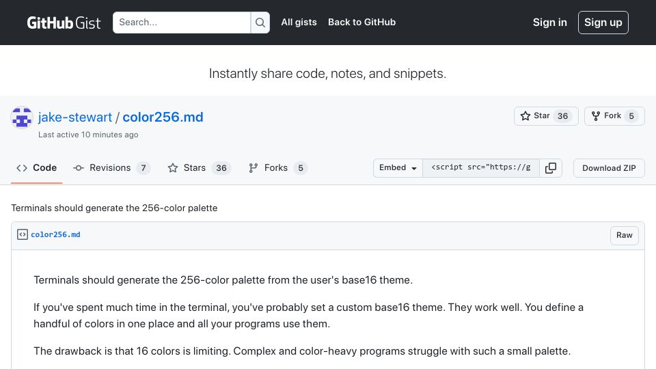
Task: Click 'Terminals should generate the 256-color palette' description
Action: (x=114, y=208)
